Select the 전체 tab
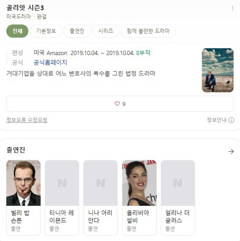 [x=17, y=31]
